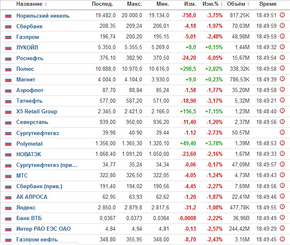
Task: Click clock icon in Polymetal row
Action: tap(282, 143)
